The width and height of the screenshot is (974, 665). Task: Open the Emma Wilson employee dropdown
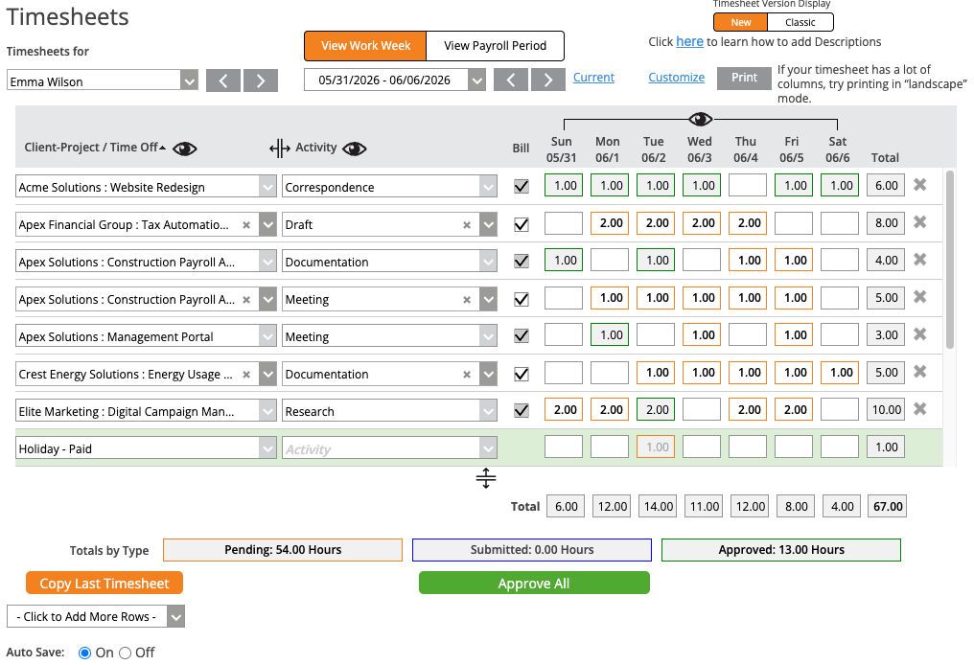click(189, 80)
